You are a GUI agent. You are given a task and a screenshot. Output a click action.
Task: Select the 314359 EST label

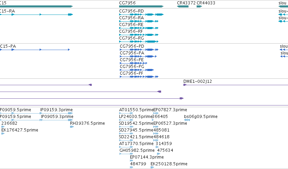pos(164,144)
